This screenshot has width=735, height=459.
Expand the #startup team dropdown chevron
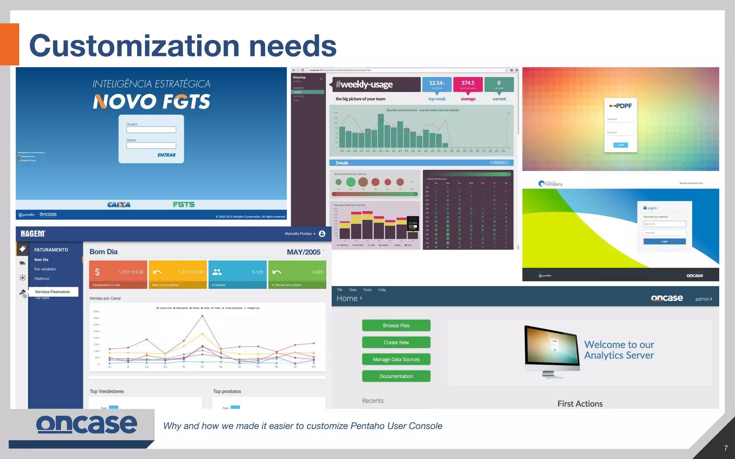(x=321, y=79)
